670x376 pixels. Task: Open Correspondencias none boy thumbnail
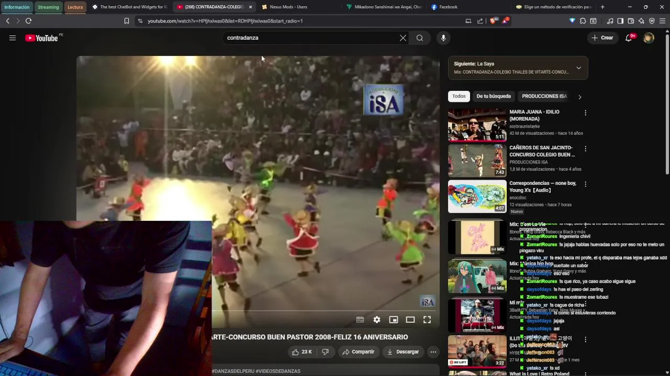(x=477, y=196)
